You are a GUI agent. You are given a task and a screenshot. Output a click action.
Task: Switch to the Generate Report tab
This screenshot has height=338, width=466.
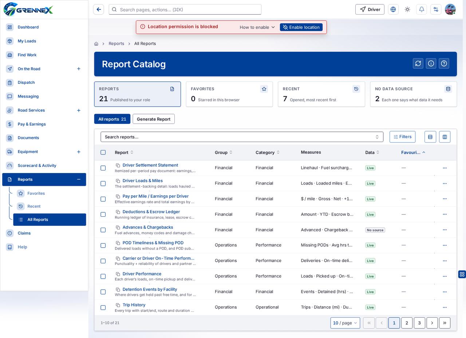(154, 119)
